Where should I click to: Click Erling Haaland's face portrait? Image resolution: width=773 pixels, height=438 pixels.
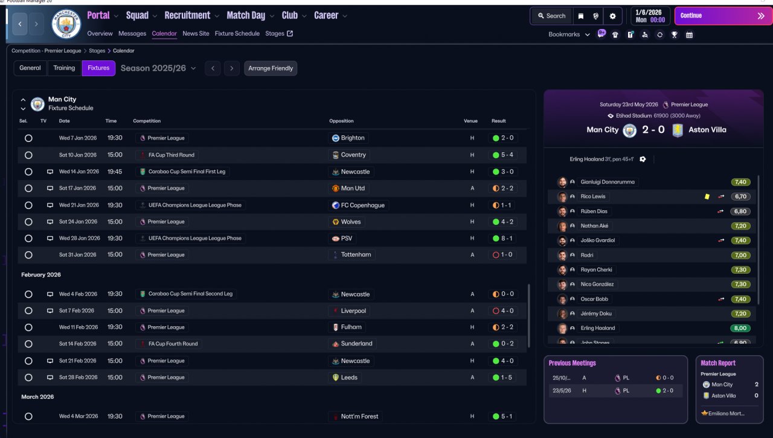point(563,328)
